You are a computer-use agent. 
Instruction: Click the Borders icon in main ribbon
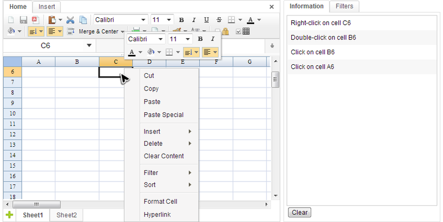[231, 20]
